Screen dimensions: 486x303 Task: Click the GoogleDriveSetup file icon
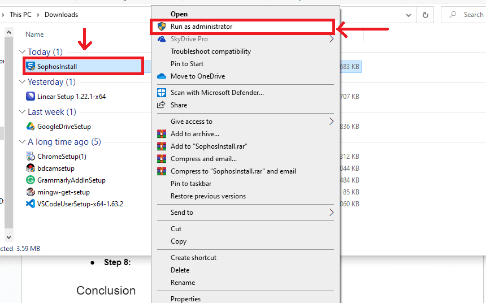tap(31, 126)
